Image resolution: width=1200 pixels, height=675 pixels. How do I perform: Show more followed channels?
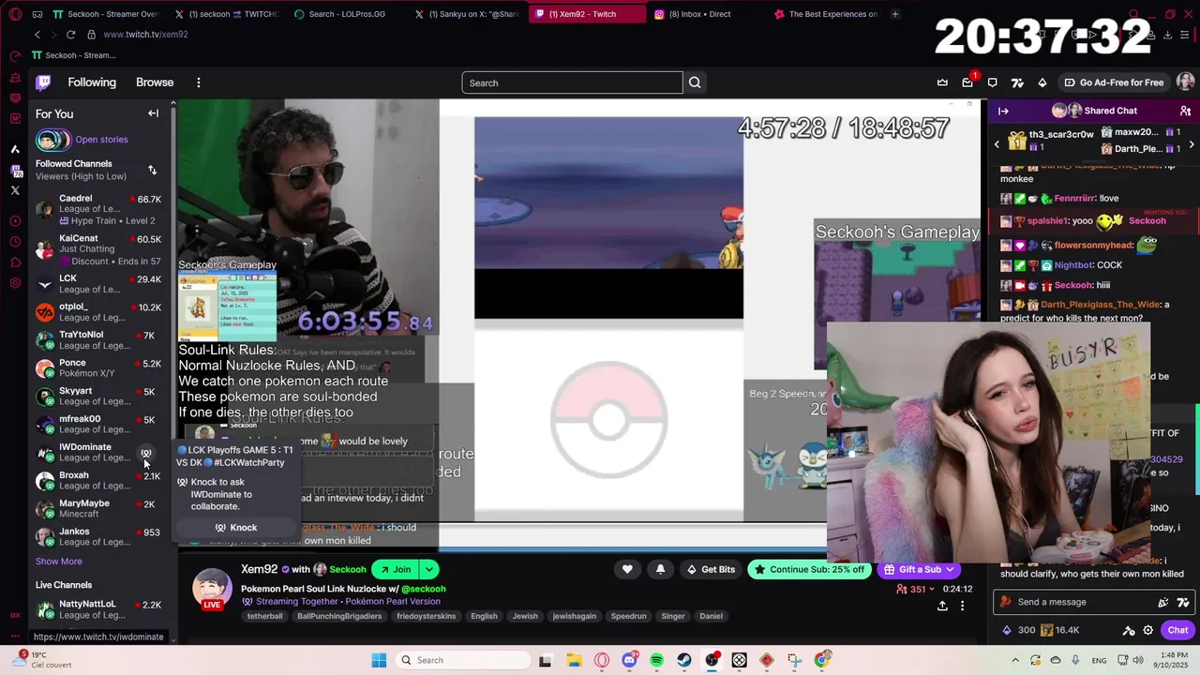[59, 562]
